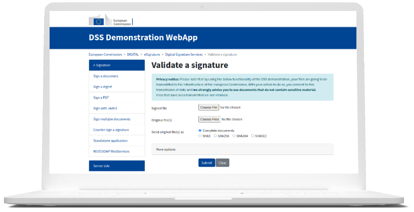414x212 pixels.
Task: Open the eSignature breadcrumb link
Action: (x=152, y=54)
